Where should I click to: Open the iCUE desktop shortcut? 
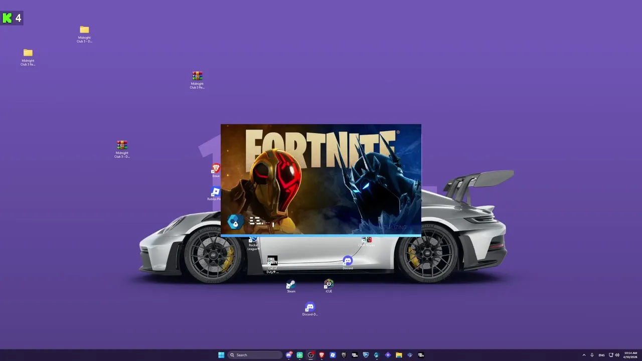point(329,286)
